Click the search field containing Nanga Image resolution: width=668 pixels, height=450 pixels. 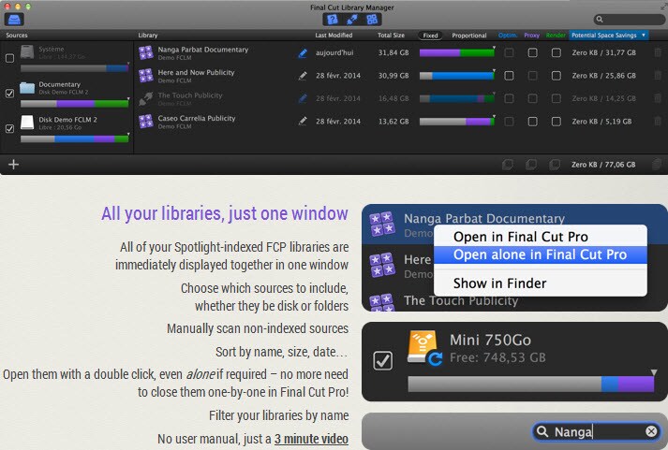click(x=596, y=431)
